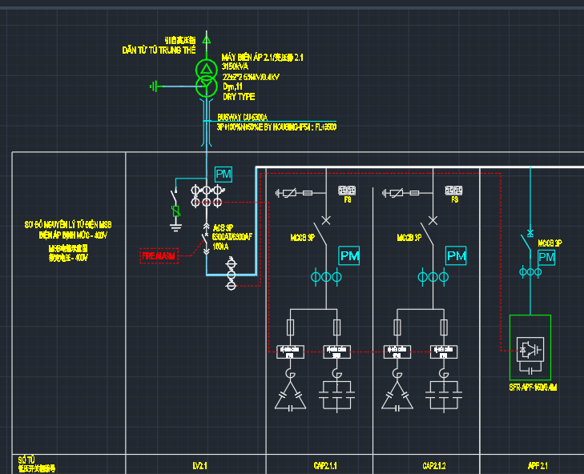Click the green ground symbol beside the transformer
Image resolution: width=584 pixels, height=474 pixels.
(155, 86)
